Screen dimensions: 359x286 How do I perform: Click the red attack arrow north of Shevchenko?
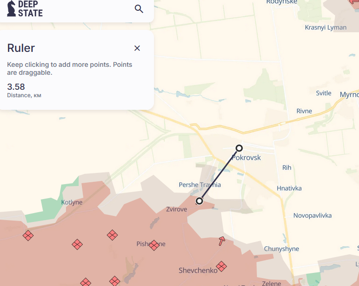(222, 241)
